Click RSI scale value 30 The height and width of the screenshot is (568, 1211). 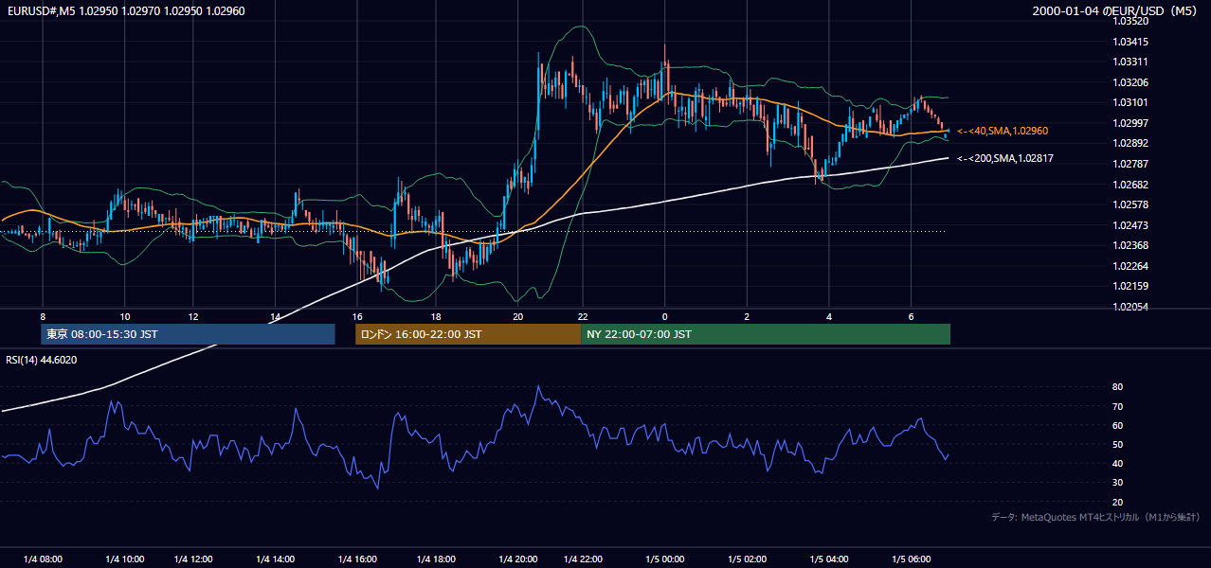pos(1117,483)
